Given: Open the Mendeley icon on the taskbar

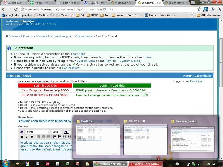Looking at the screenshot, I should [x=48, y=164].
